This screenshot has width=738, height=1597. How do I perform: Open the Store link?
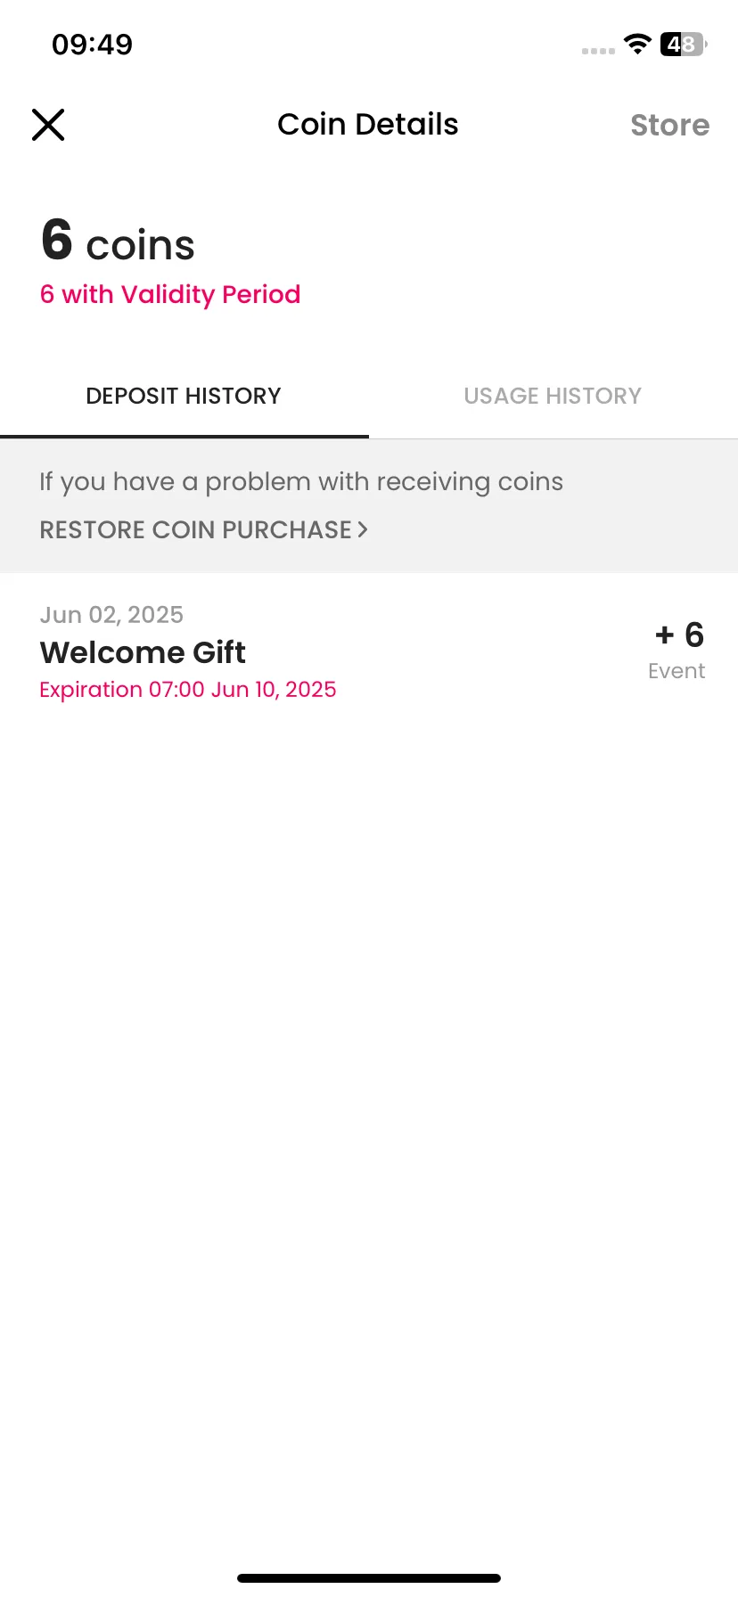[669, 125]
